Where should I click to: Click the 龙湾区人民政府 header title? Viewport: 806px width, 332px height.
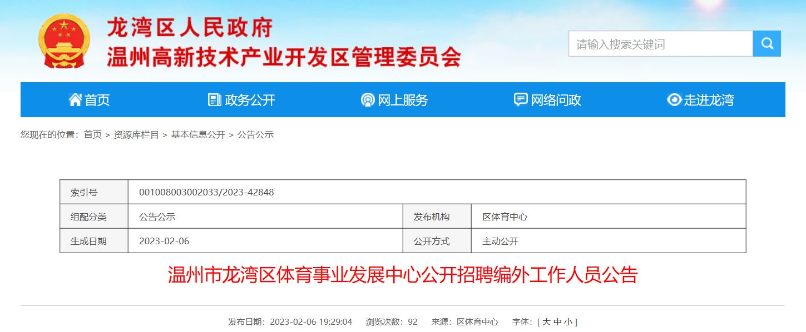tap(190, 27)
